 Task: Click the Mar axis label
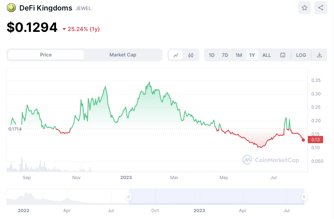click(174, 177)
